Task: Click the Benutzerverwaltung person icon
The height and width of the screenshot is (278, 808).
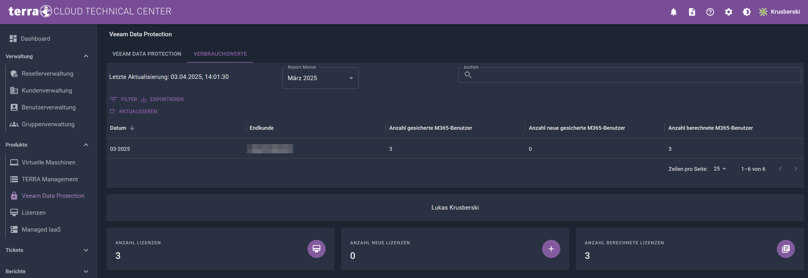Action: coord(14,107)
